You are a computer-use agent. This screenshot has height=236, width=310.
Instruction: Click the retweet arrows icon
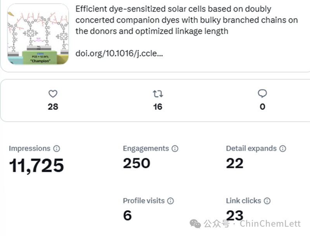[158, 94]
